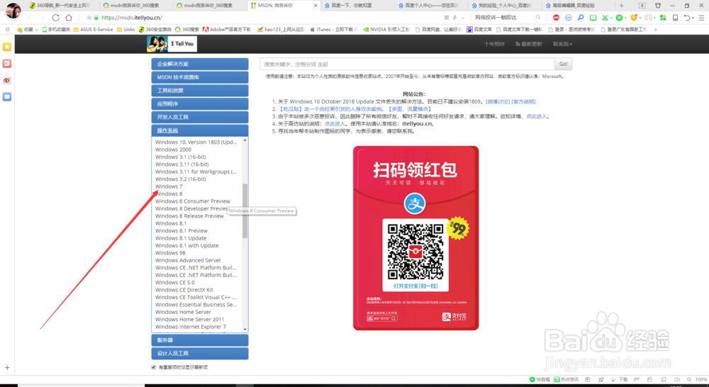Select Windows 8.1 with Update entry

point(186,245)
